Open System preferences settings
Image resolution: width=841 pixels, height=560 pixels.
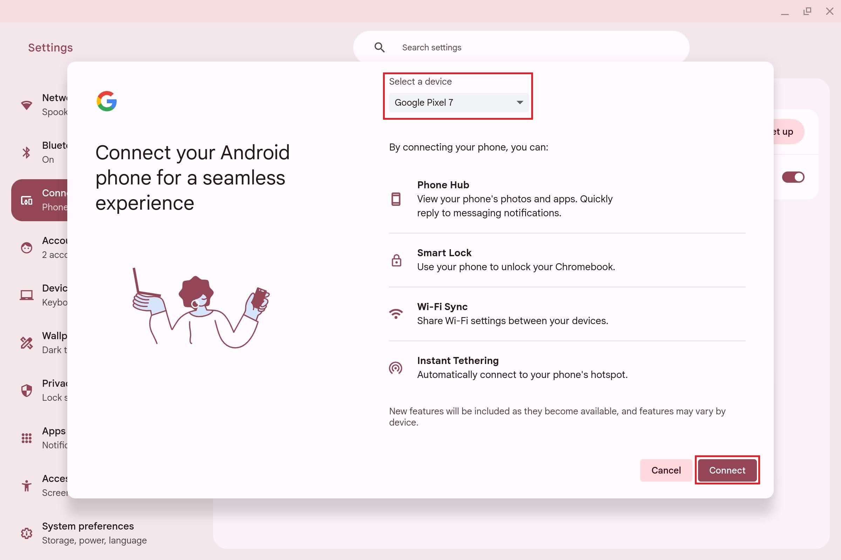(x=88, y=532)
